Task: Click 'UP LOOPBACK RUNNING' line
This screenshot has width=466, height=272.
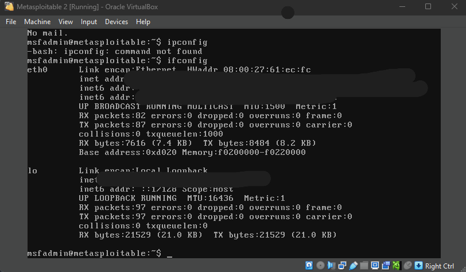Action: point(182,199)
